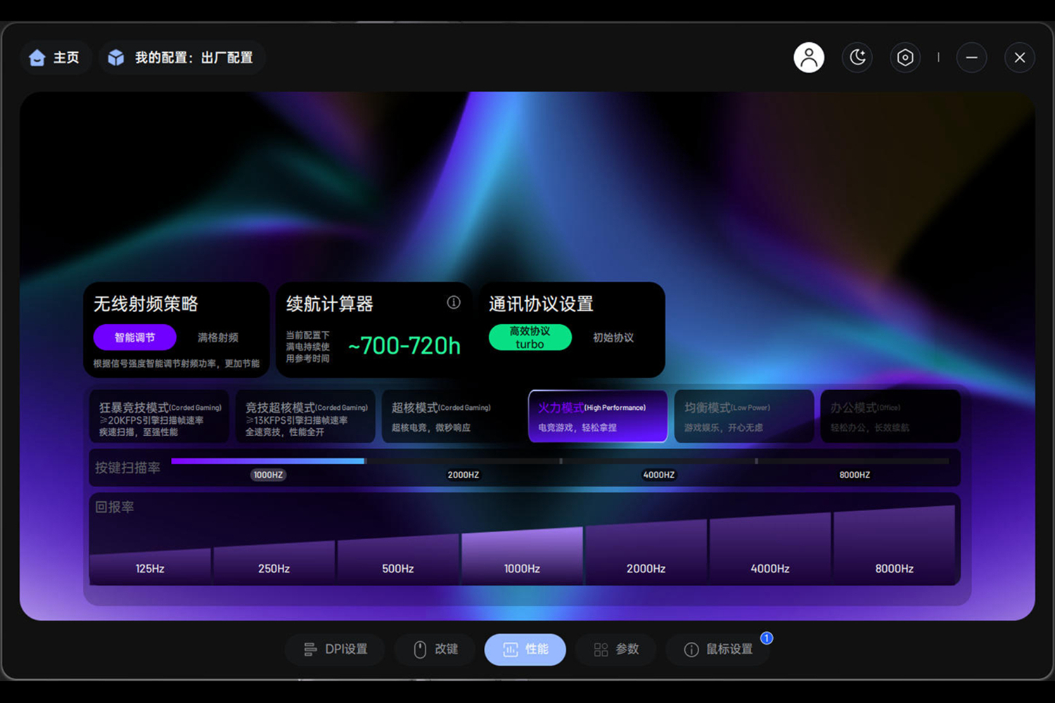This screenshot has height=703, width=1055.
Task: Choose the 均衡模式 Low Power mode
Action: 744,417
